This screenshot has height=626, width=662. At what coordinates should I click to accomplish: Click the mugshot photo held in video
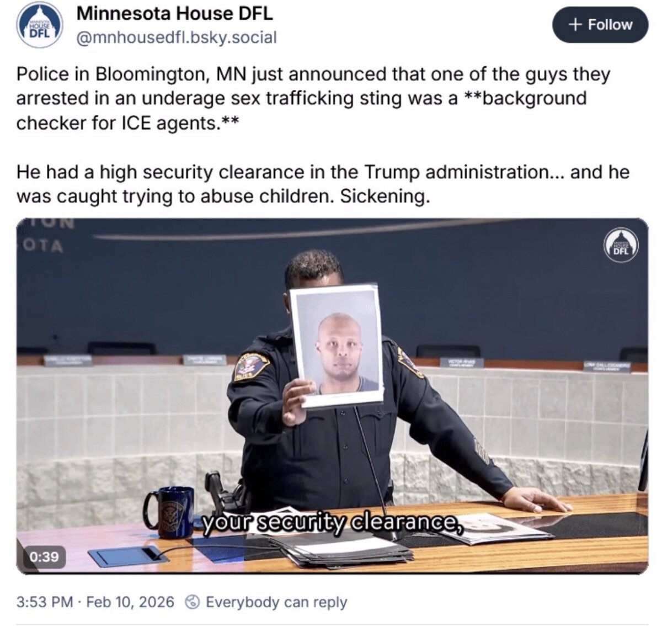pos(337,346)
